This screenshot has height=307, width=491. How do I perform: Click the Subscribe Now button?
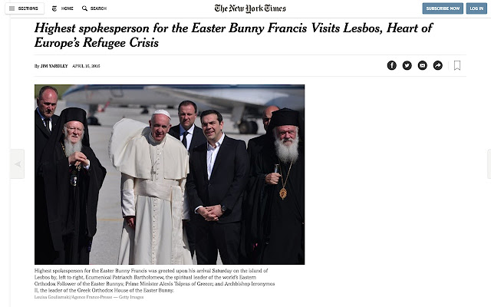click(x=443, y=8)
